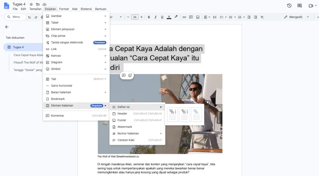
Task: Choose Watermark in submenu
Action: tap(137, 127)
